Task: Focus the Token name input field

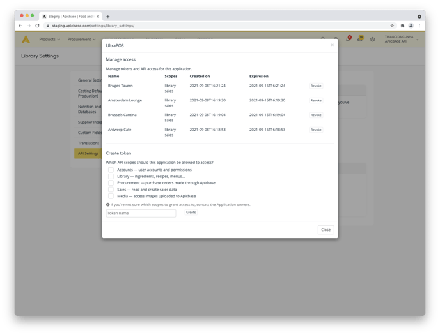Action: coord(141,213)
